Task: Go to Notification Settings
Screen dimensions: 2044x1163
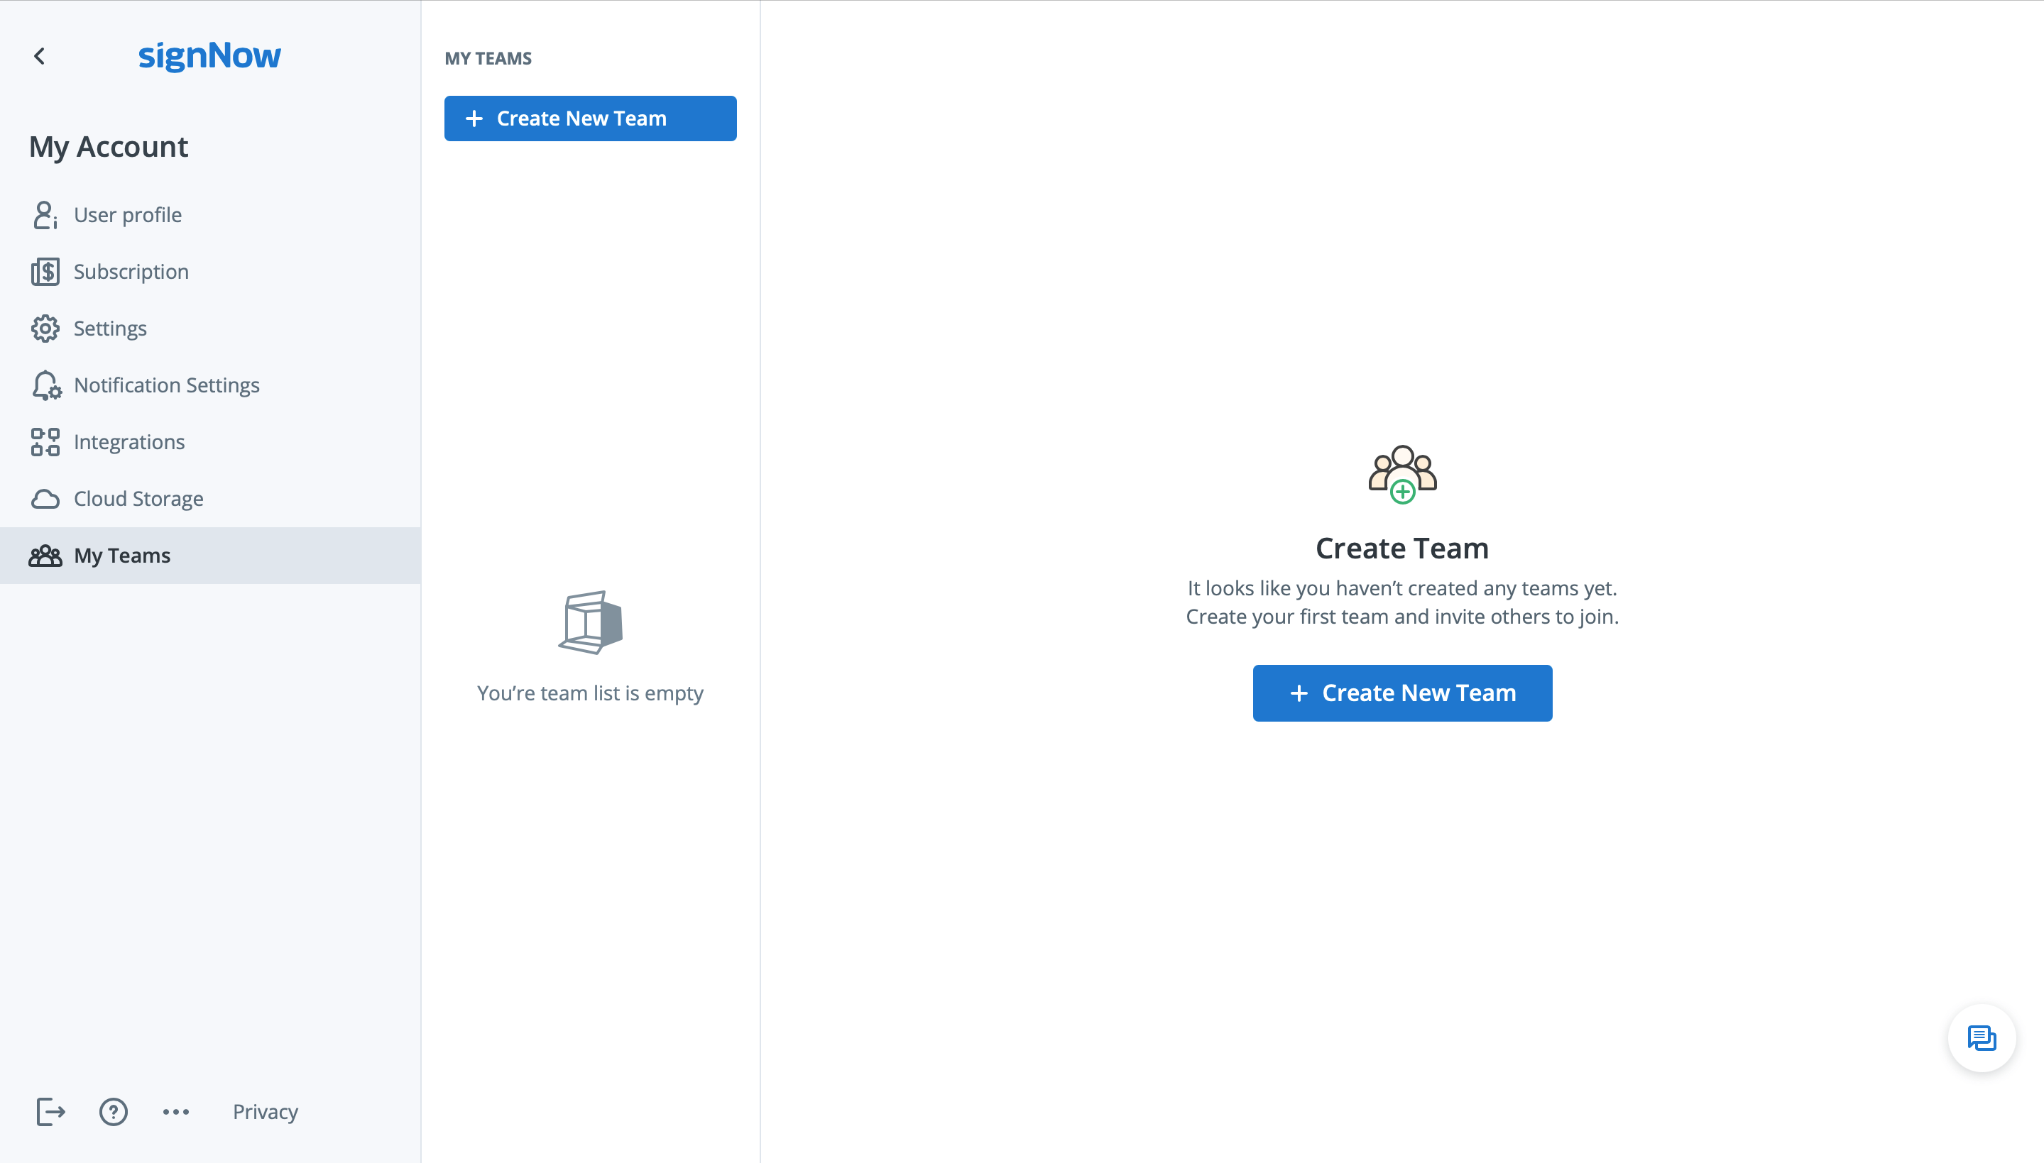Action: click(166, 385)
